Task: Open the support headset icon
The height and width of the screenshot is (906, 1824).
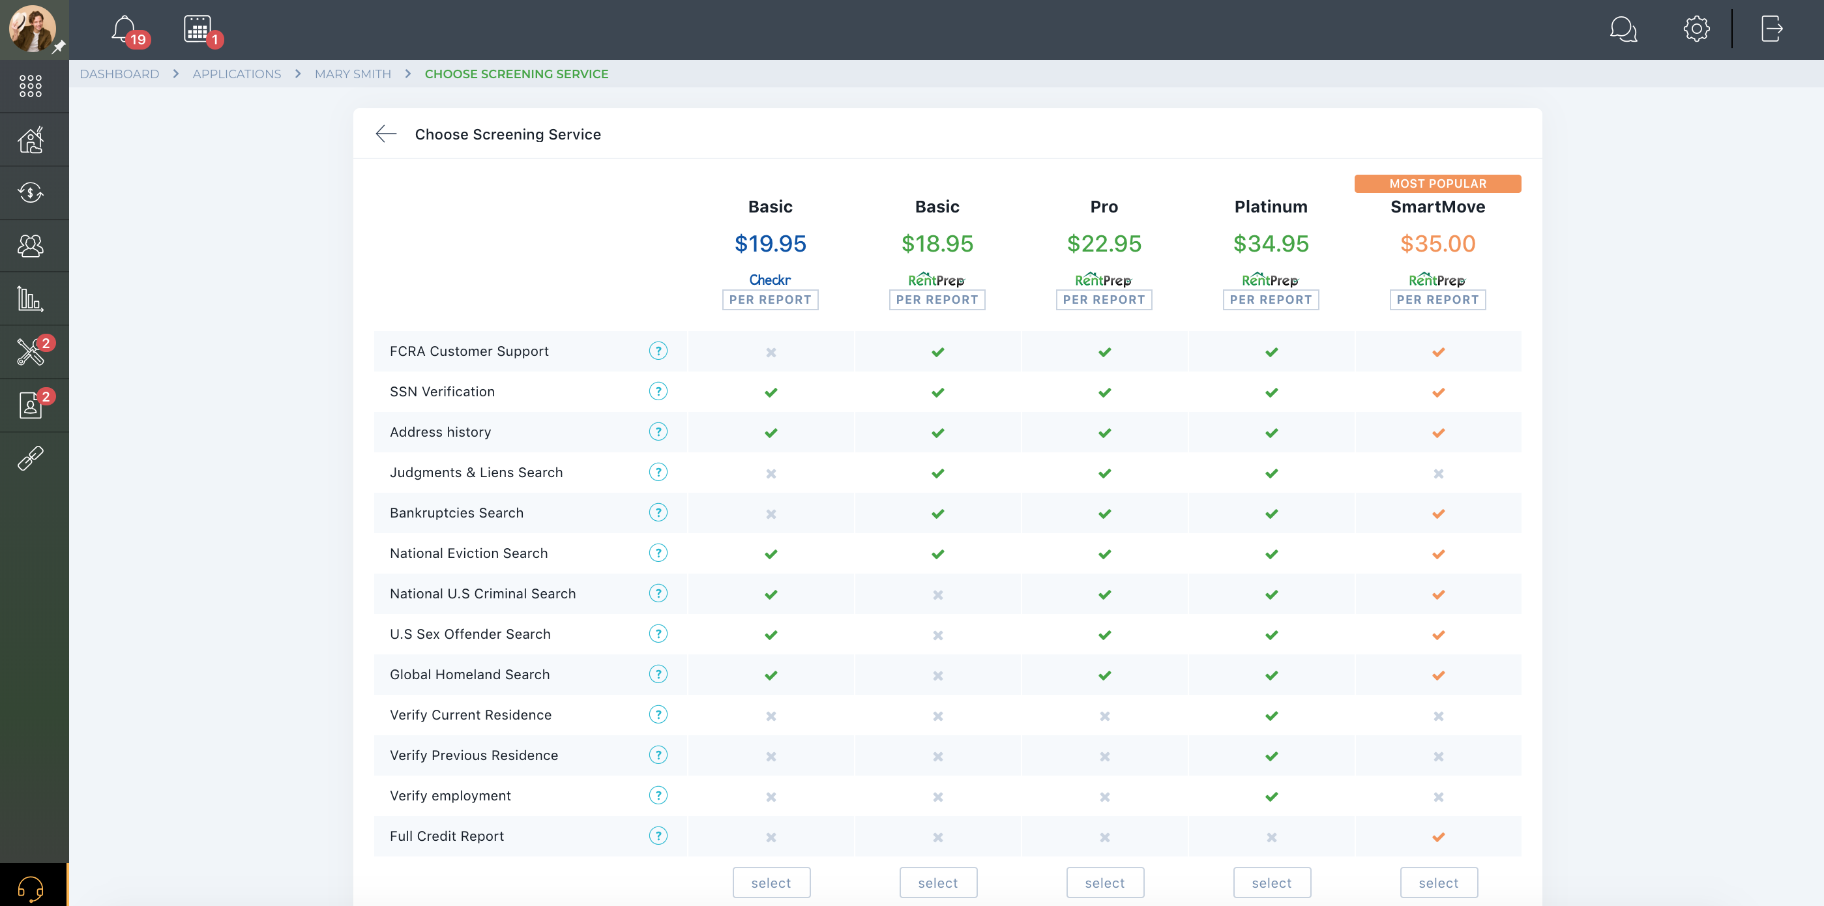Action: point(31,888)
